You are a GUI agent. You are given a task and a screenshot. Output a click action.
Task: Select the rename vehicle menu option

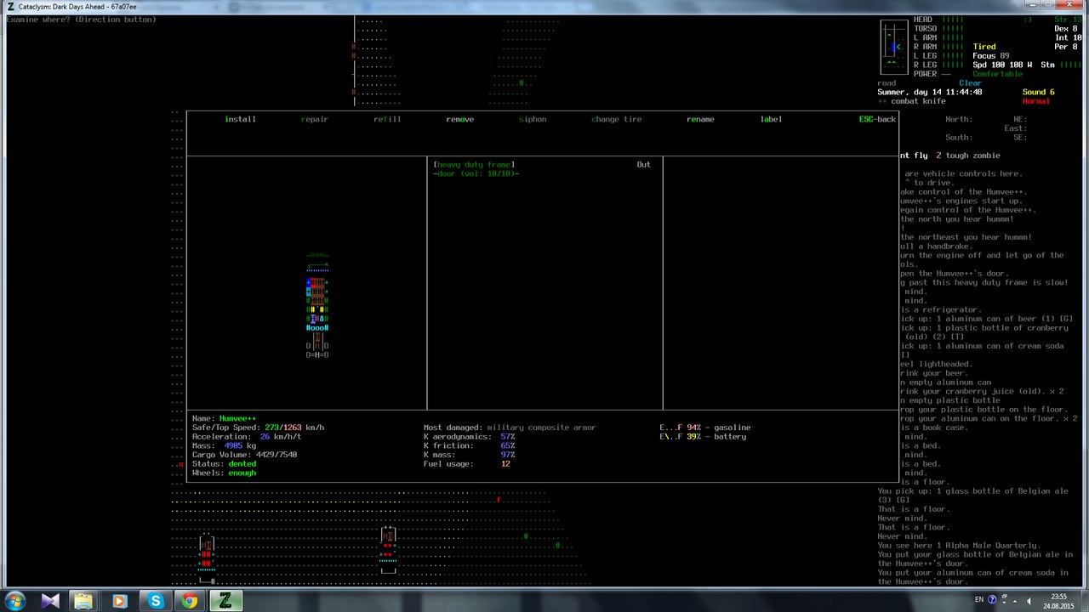700,119
